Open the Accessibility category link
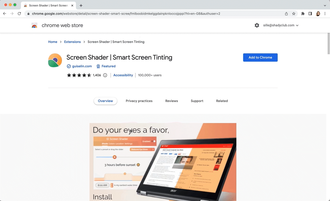The image size is (330, 201). [123, 75]
